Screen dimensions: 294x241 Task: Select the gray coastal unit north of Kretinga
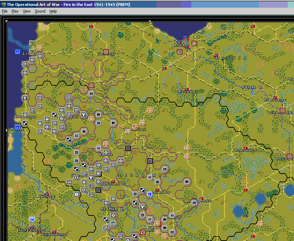click(x=25, y=98)
